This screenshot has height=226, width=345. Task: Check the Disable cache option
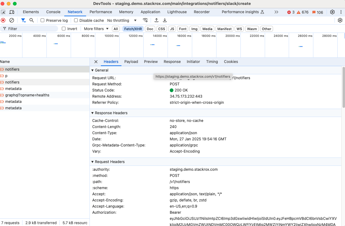[x=76, y=21]
